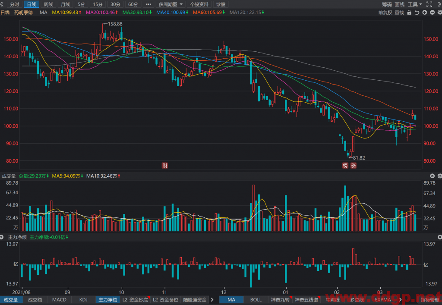The height and width of the screenshot is (305, 442).
Task: Open 诊股 stock diagnosis
Action: (221, 4)
